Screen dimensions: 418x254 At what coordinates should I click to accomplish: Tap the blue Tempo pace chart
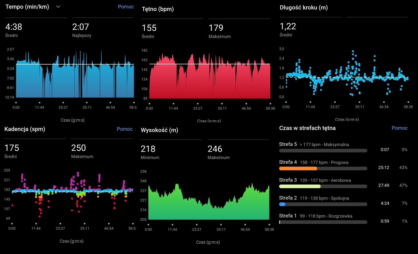pos(75,78)
